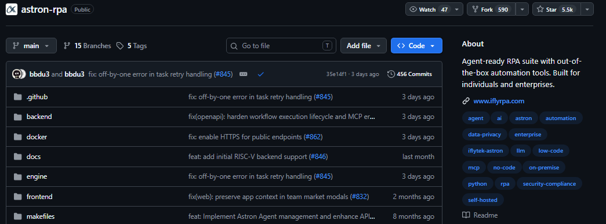
Task: Select the python topic tag
Action: (478, 184)
